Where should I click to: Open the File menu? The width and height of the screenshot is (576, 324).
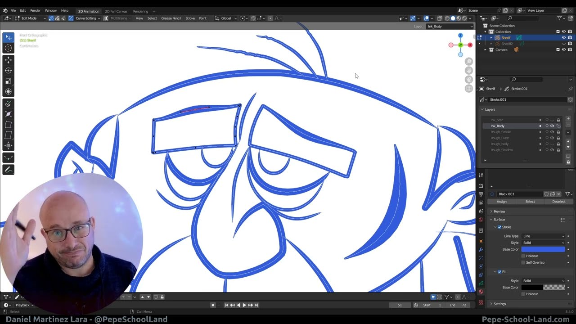pos(13,10)
